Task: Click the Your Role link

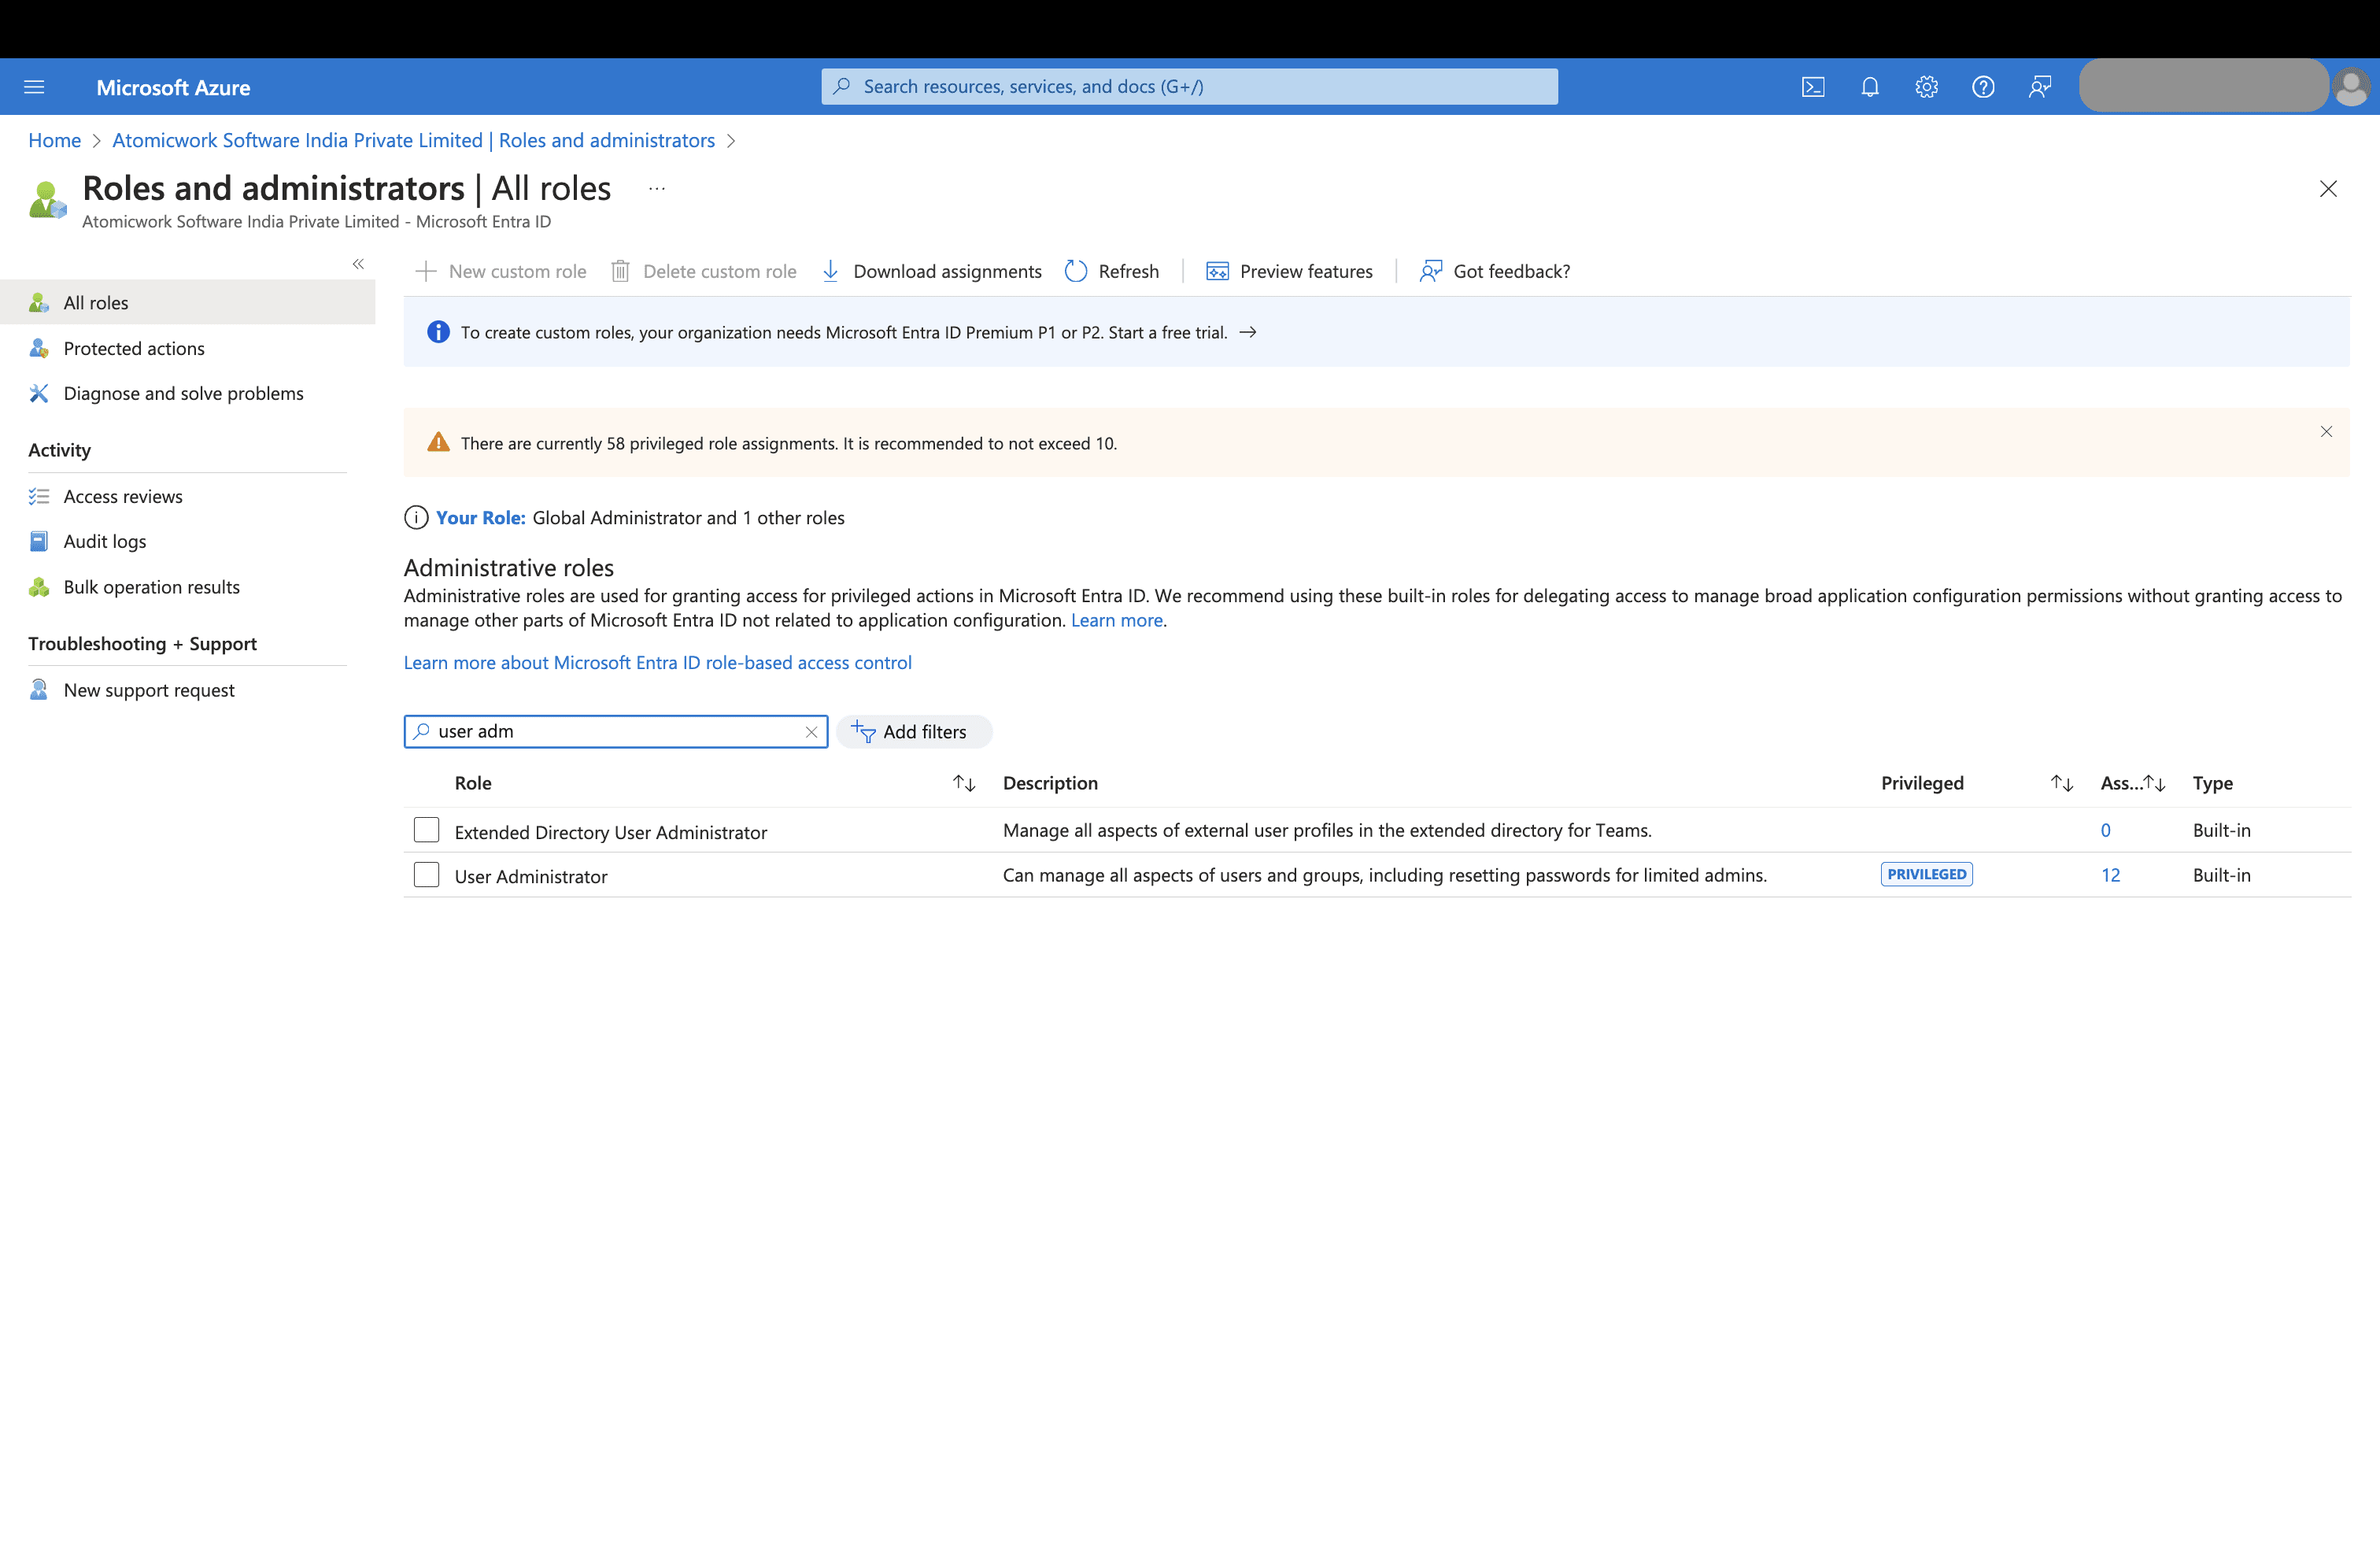Action: click(x=480, y=518)
